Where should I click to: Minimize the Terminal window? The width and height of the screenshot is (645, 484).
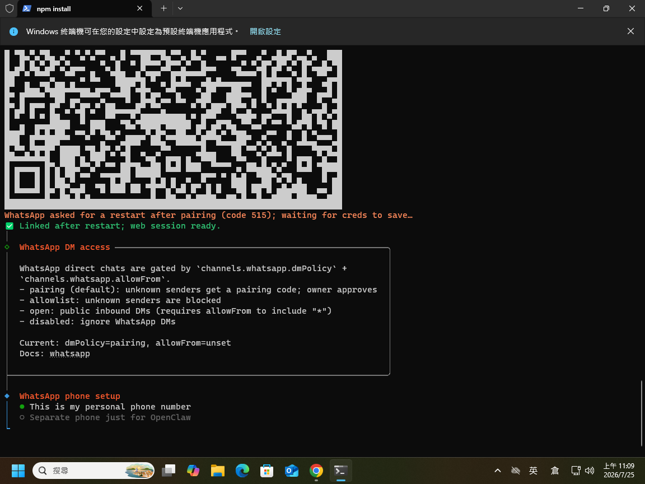tap(581, 8)
